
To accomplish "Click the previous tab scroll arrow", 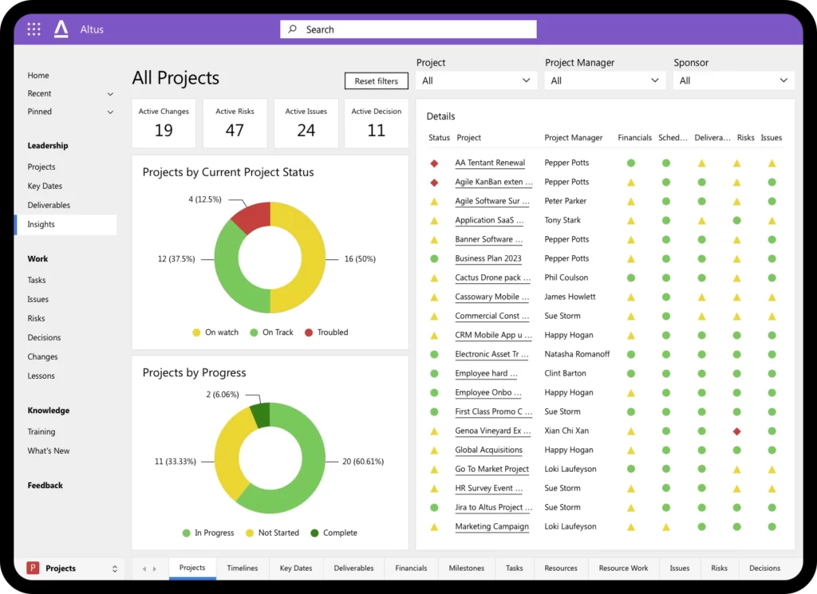I will point(144,568).
